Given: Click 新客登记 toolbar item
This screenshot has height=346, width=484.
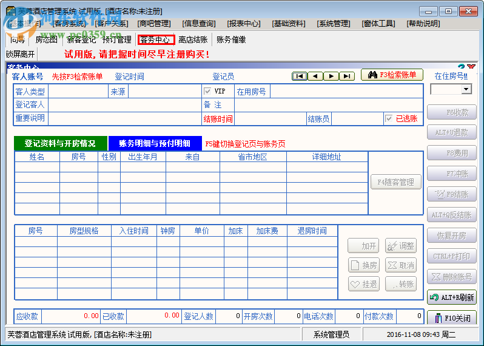Looking at the screenshot, I should tap(81, 39).
